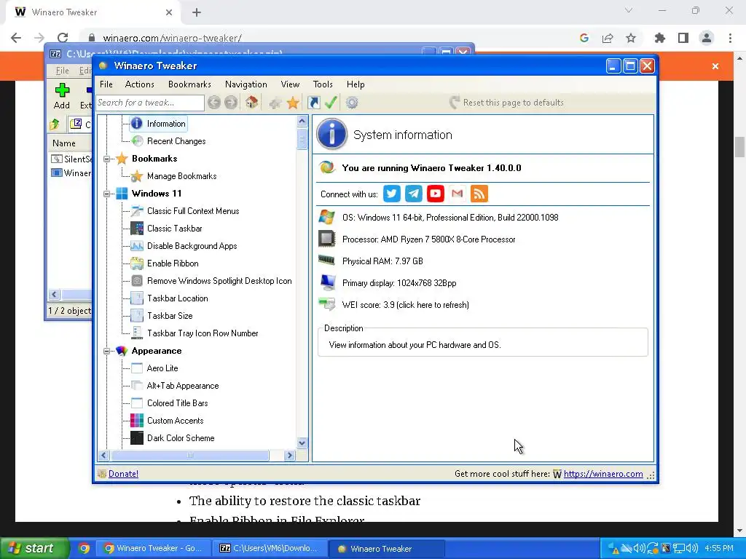
Task: Open settings via the gear toolbar icon
Action: 352,102
